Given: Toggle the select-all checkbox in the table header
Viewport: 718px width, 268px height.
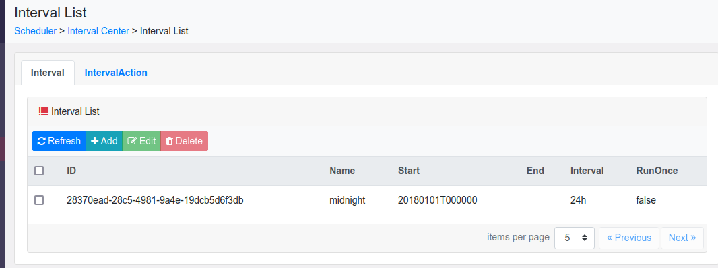Looking at the screenshot, I should coord(39,171).
